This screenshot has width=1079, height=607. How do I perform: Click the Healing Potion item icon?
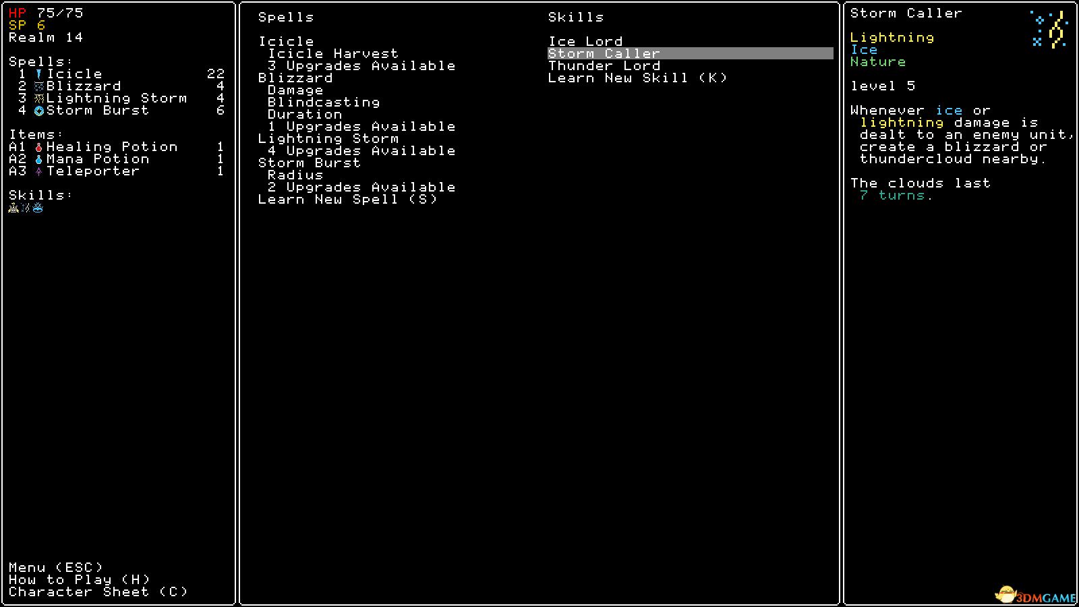pos(39,147)
